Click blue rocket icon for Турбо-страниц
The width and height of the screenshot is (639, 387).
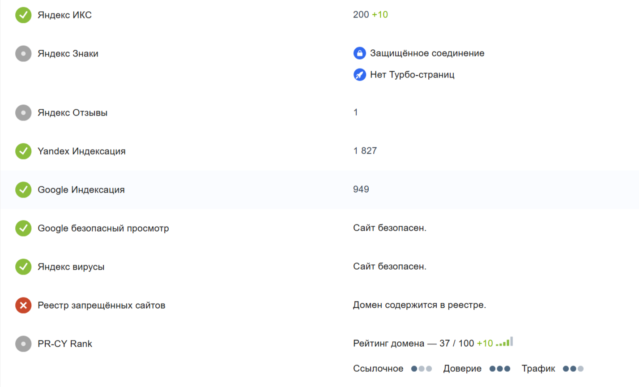click(359, 75)
